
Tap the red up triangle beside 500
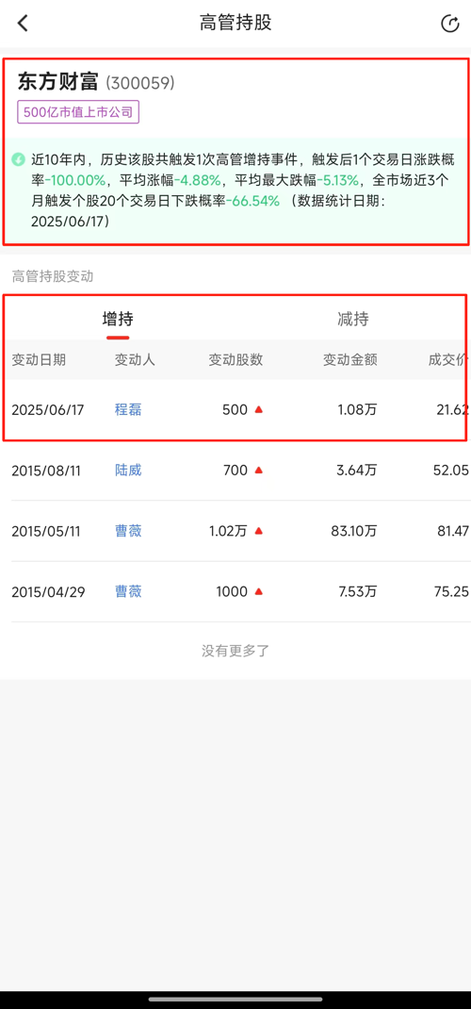pos(259,410)
